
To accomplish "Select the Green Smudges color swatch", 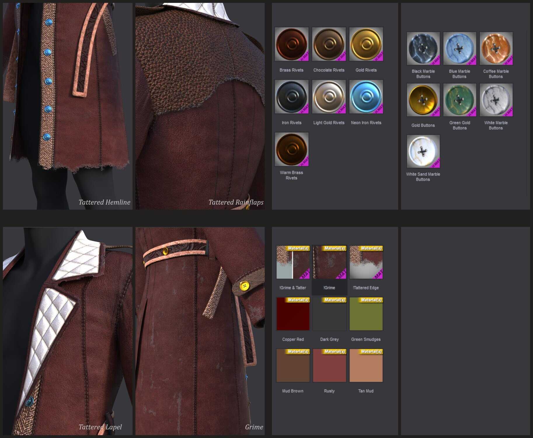I will tap(366, 314).
